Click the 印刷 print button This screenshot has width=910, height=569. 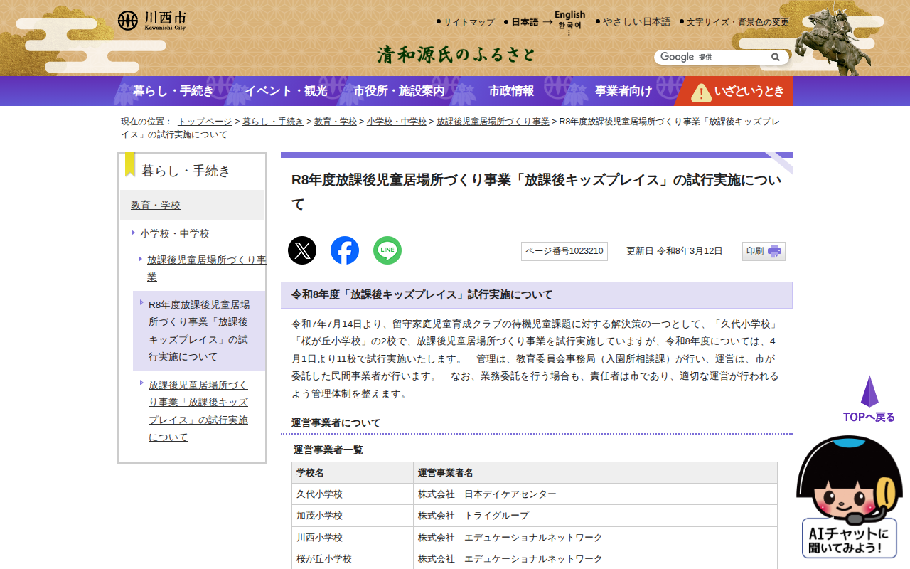pos(764,251)
